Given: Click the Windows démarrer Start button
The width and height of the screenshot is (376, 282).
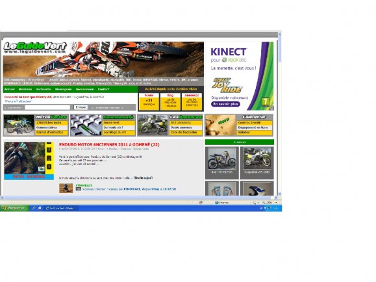Looking at the screenshot, I should click(x=15, y=208).
